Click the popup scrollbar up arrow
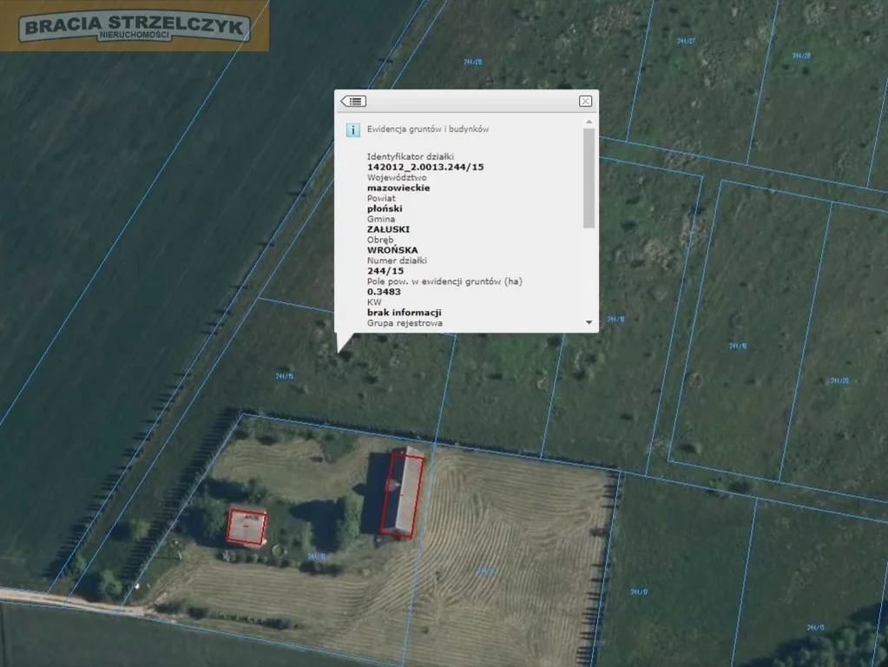Image resolution: width=888 pixels, height=667 pixels. (589, 122)
